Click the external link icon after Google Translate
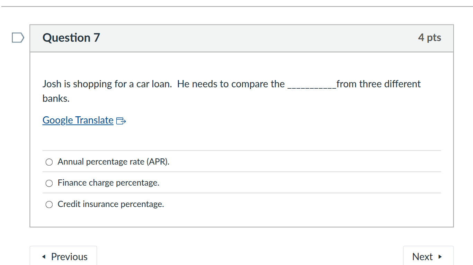Image resolution: width=473 pixels, height=265 pixels. (121, 121)
